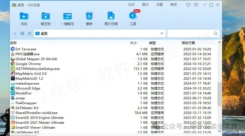Sort by the 修改日期 column header
Viewport: 245px width, 136px height.
(188, 43)
